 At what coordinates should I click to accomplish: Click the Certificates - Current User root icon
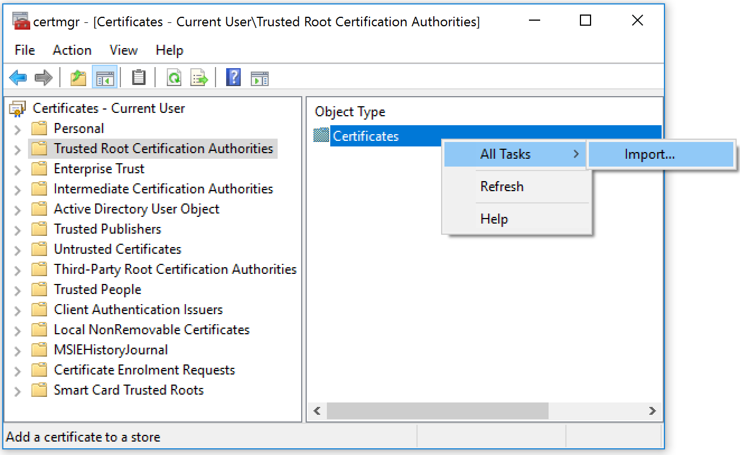click(x=17, y=108)
